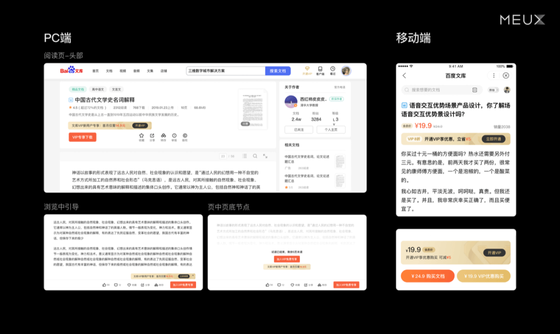The image size is (560, 334).
Task: Click the 搜索文档 search button
Action: (x=278, y=70)
